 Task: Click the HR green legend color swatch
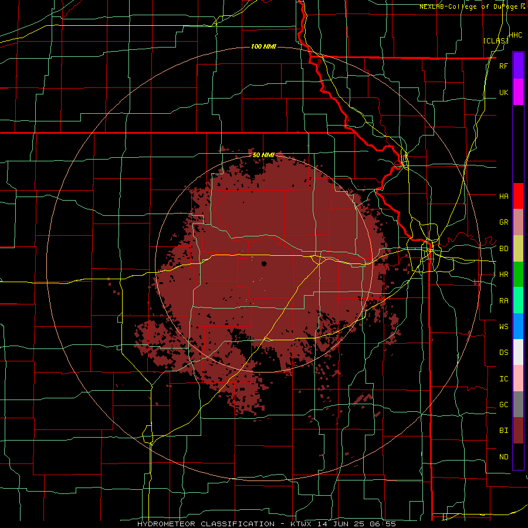pyautogui.click(x=518, y=275)
